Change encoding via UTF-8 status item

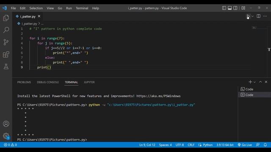(x=180, y=145)
